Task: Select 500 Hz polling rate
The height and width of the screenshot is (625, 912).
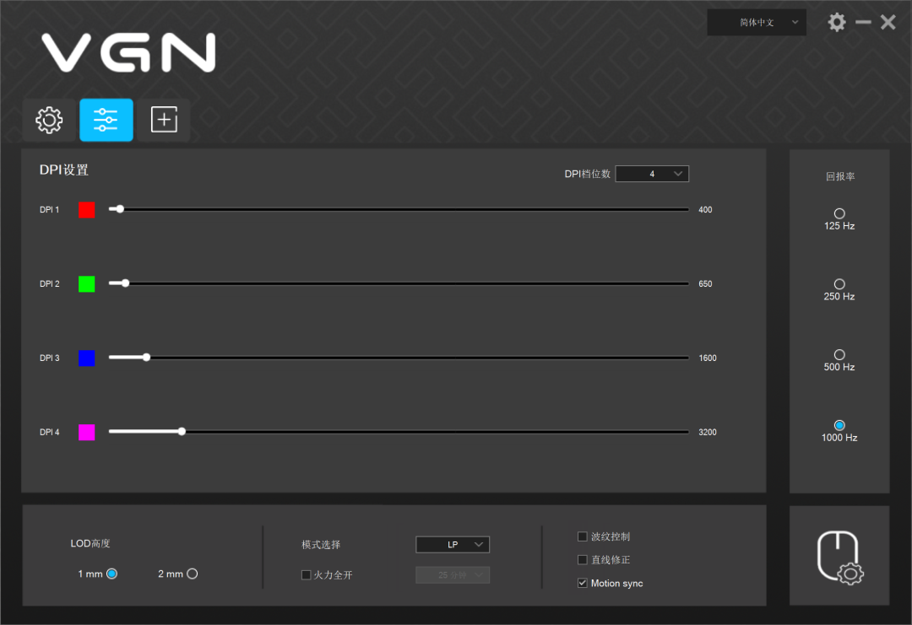Action: (839, 354)
